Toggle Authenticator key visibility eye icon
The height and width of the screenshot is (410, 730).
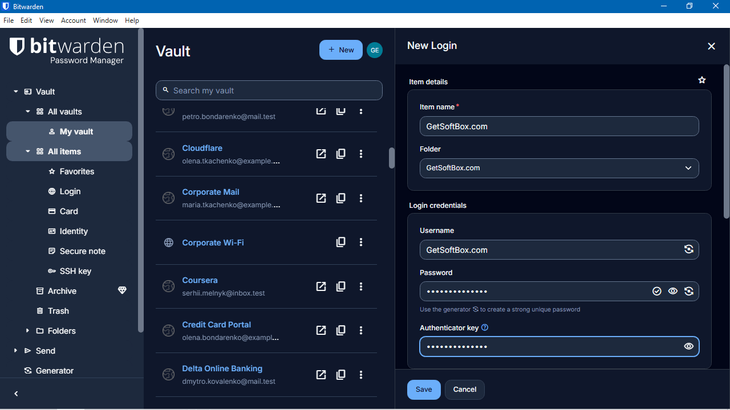pos(689,346)
